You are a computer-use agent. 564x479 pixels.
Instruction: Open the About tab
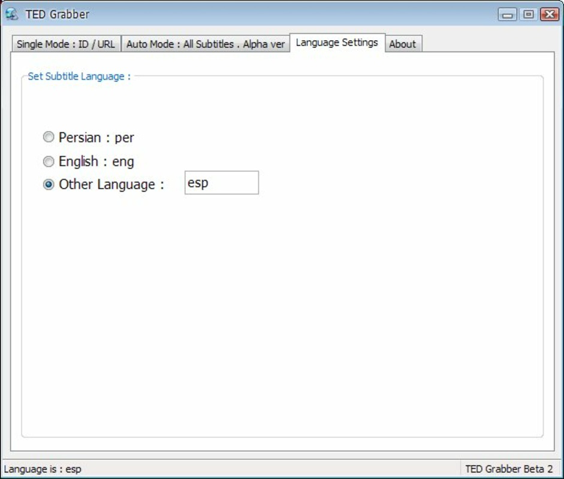click(403, 44)
